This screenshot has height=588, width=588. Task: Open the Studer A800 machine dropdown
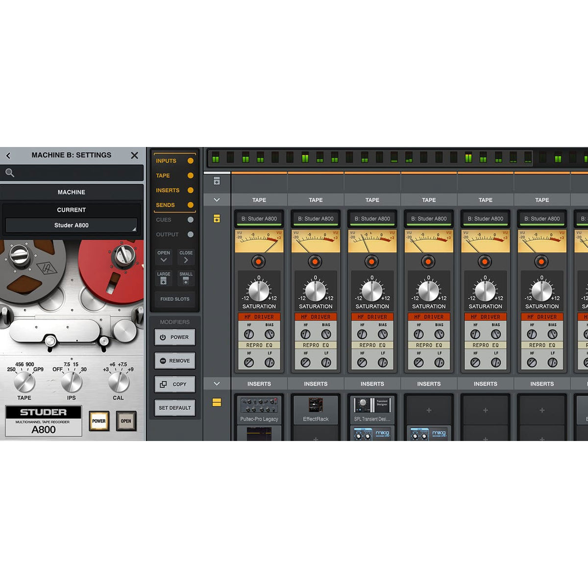click(x=71, y=225)
